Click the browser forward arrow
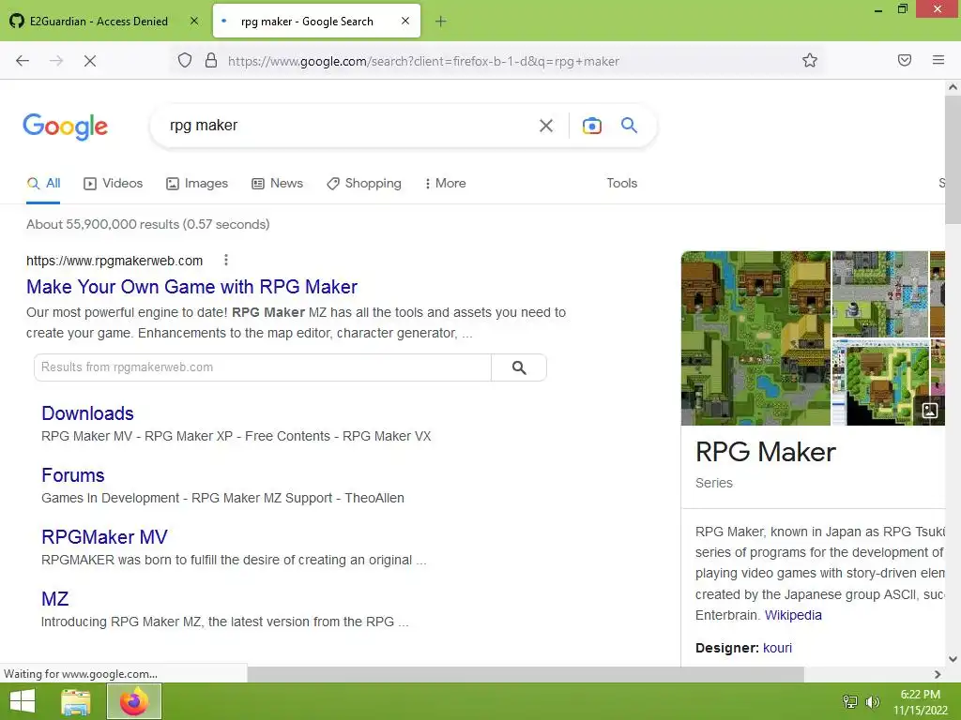Image resolution: width=961 pixels, height=720 pixels. 56,61
